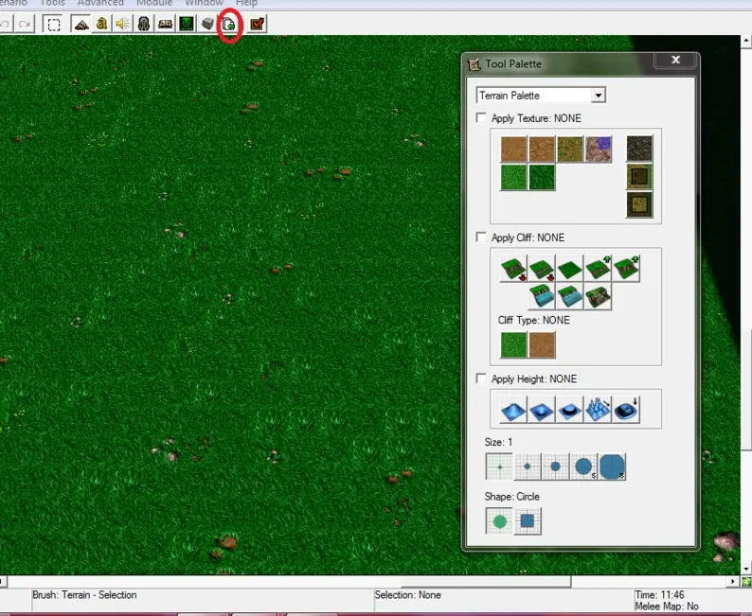Open the Module menu
Screen dimensions: 752x616
point(154,3)
